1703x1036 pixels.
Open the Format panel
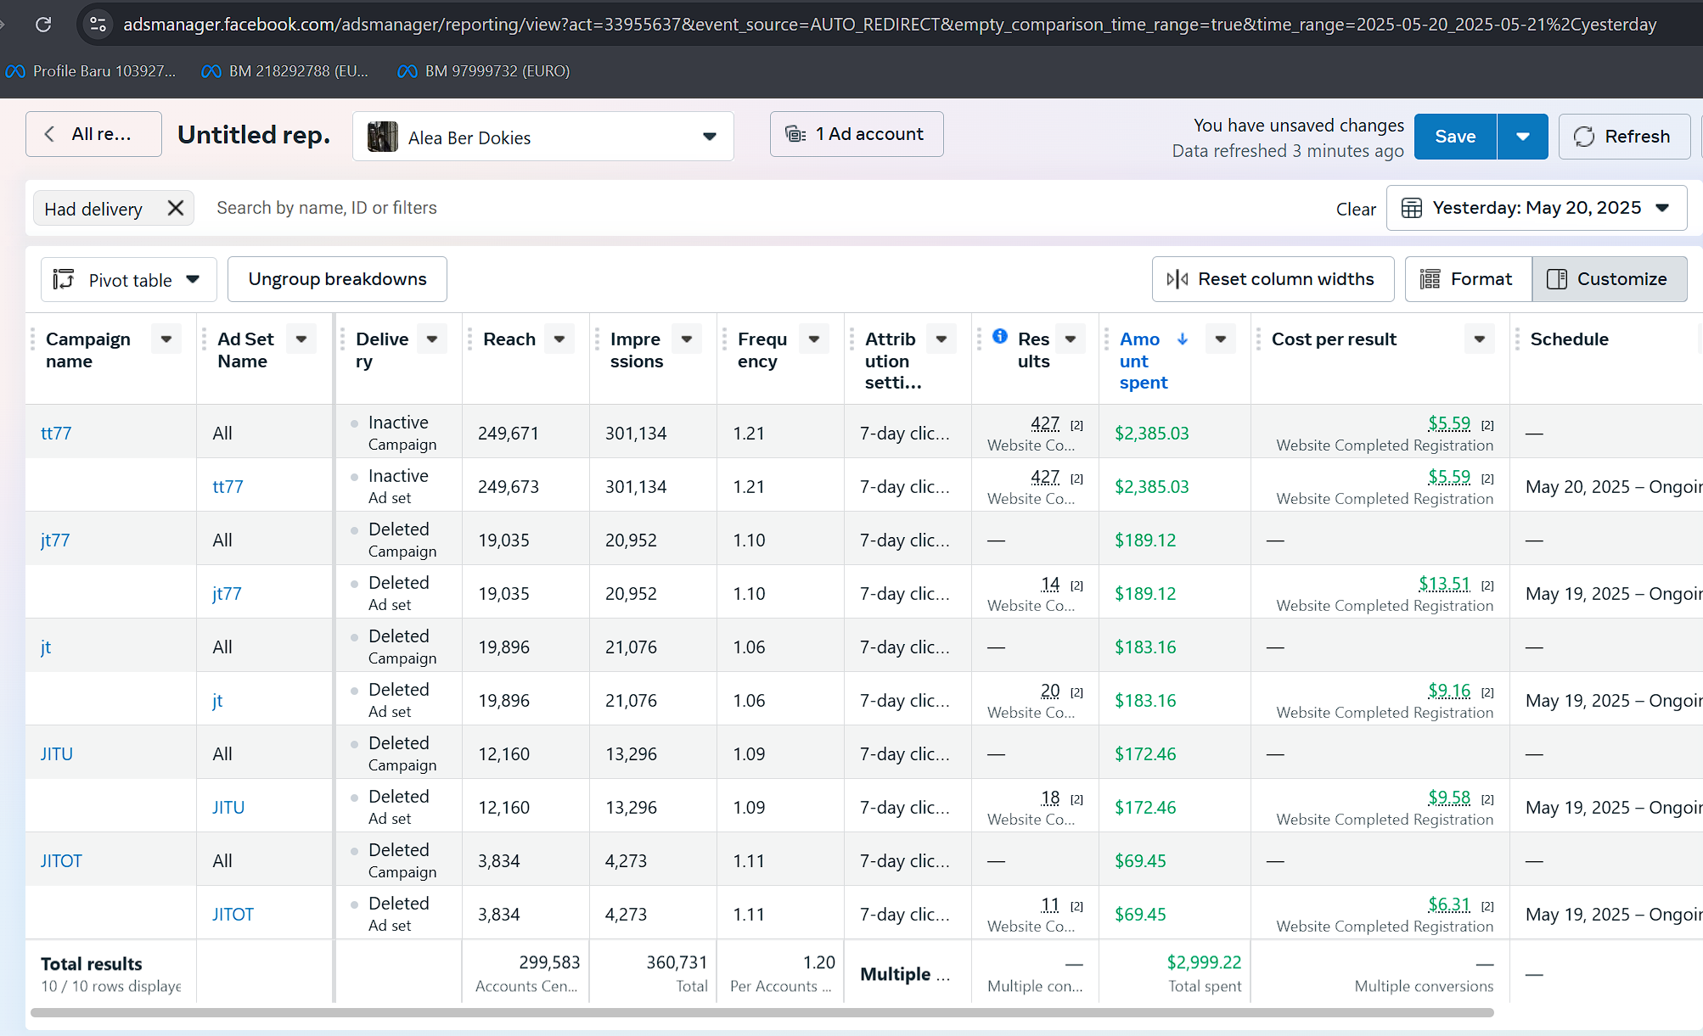pyautogui.click(x=1468, y=279)
